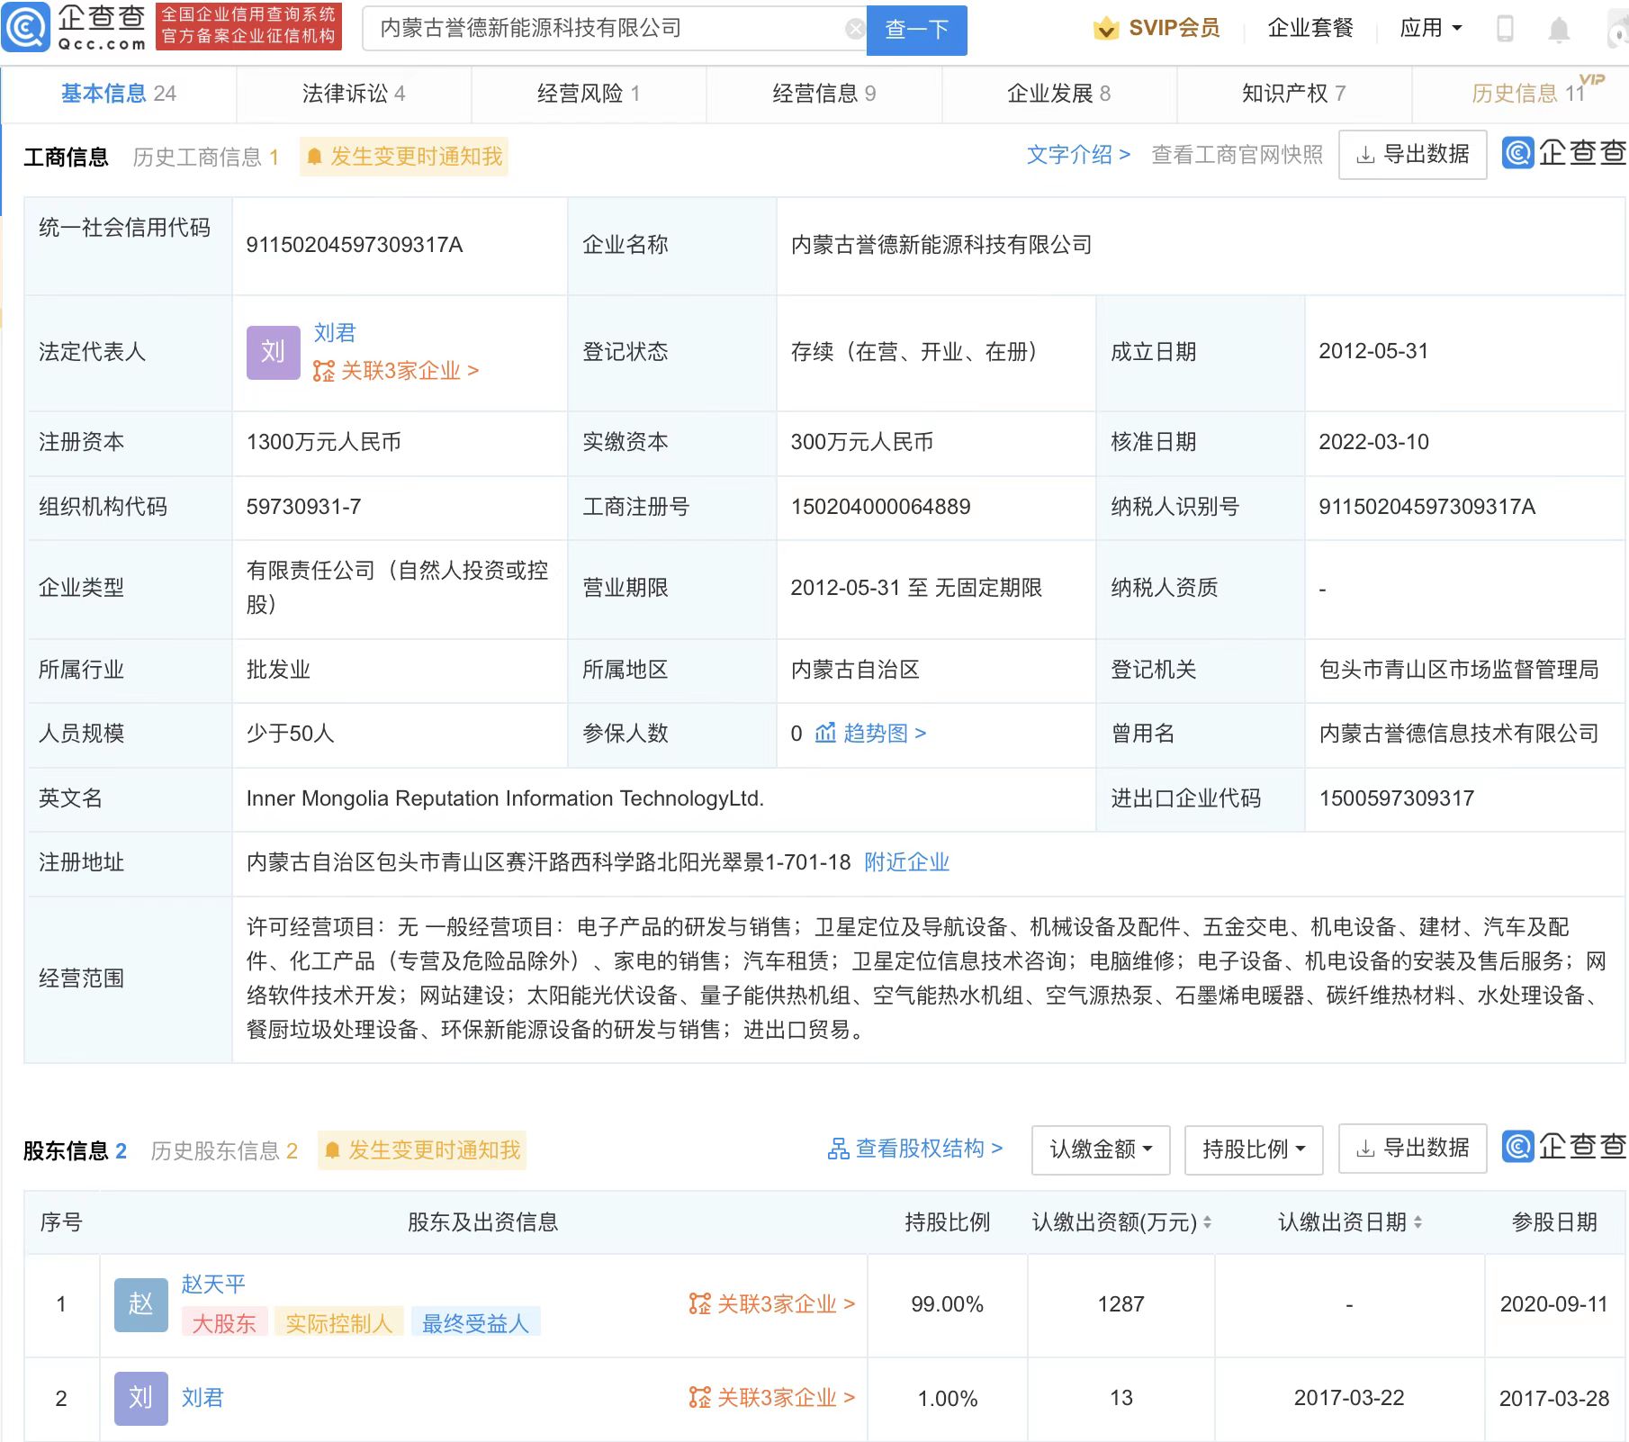Click the equity structure icon next to 查看股权结构

click(x=838, y=1149)
